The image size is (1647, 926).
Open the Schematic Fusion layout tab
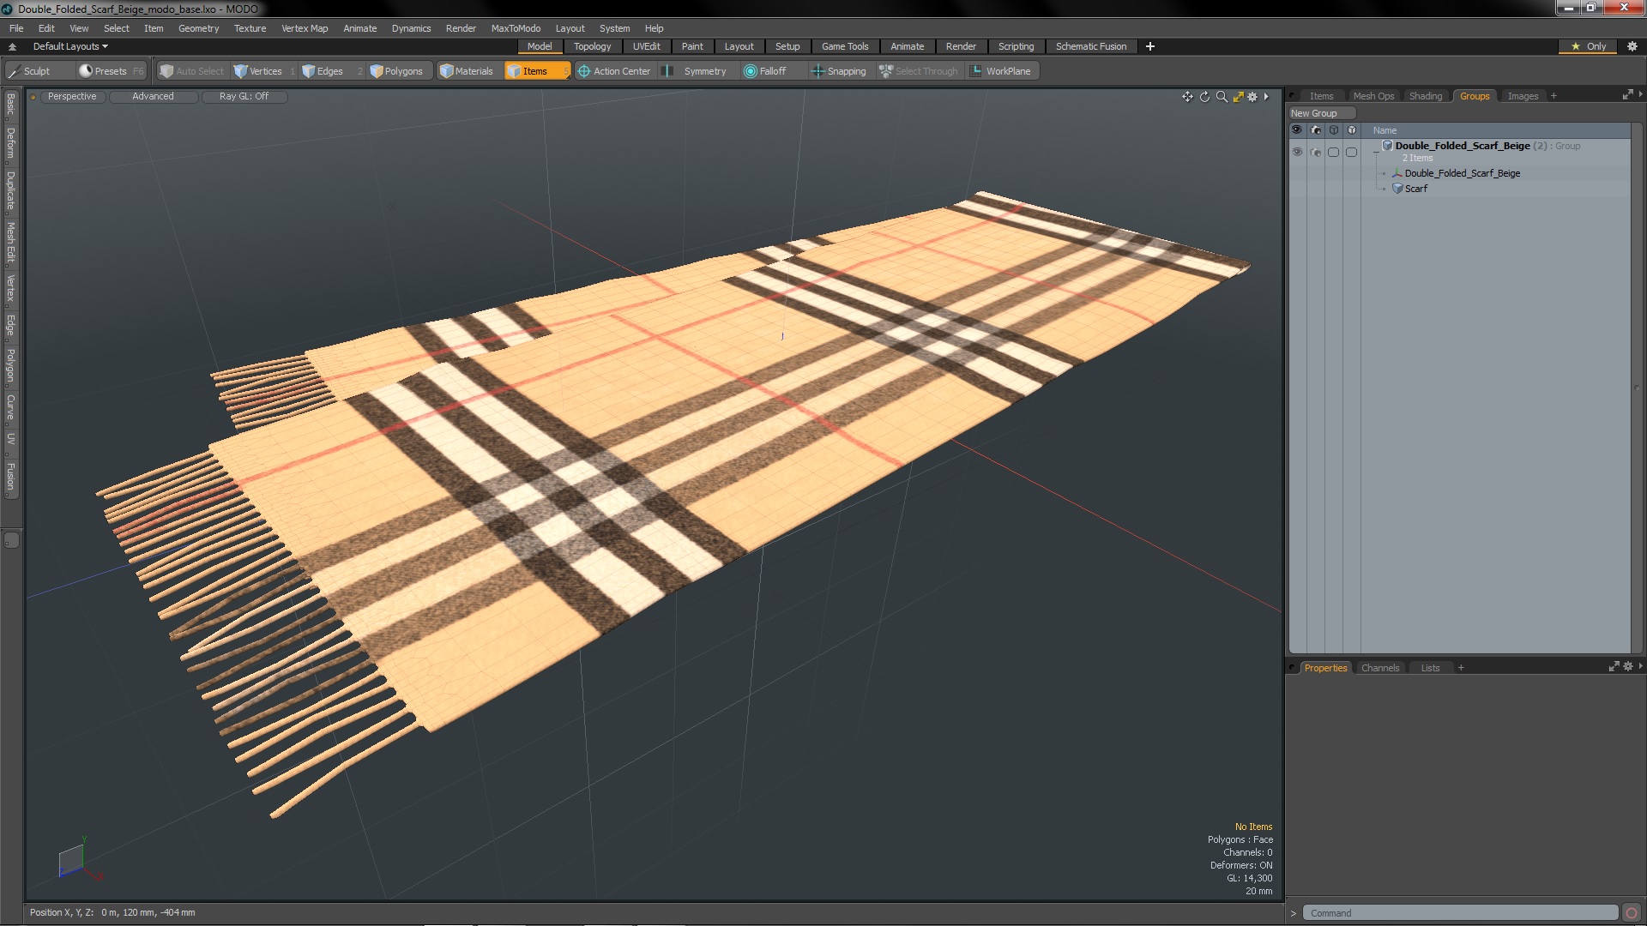pyautogui.click(x=1090, y=46)
